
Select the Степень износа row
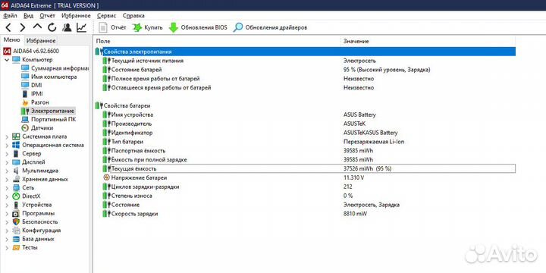[x=306, y=196]
